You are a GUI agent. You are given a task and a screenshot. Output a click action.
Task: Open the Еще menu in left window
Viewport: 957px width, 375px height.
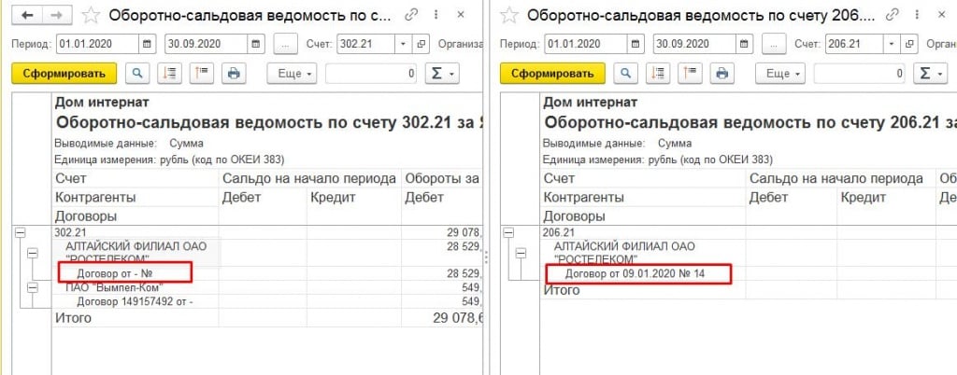(293, 74)
